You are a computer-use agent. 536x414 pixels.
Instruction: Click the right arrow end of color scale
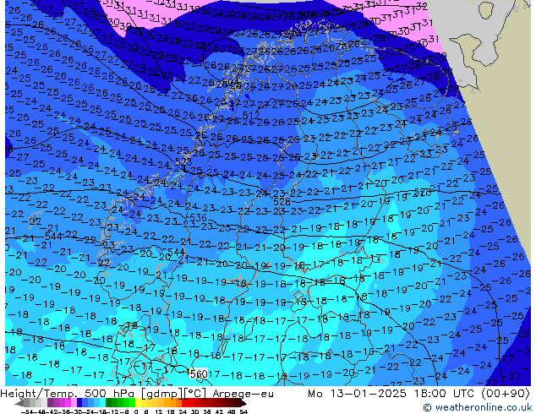pyautogui.click(x=243, y=403)
